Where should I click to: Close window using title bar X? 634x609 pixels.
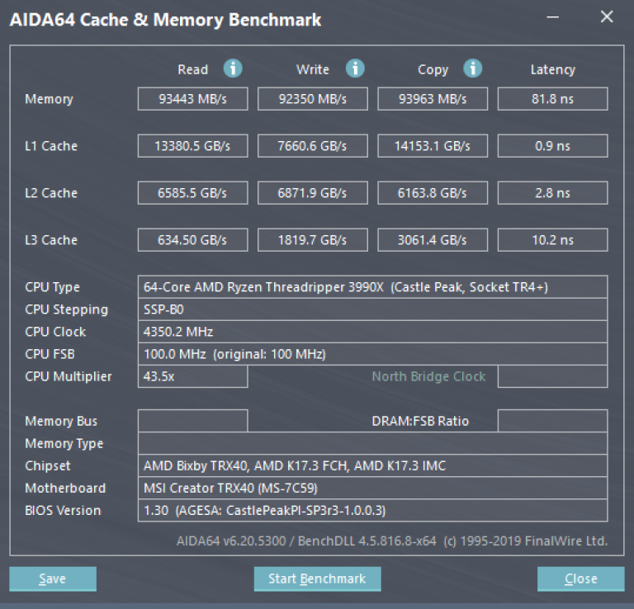pos(607,17)
